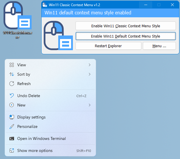Click Enable Win11 Default Context Menu Style
Image resolution: width=180 pixels, height=159 pixels.
(126, 36)
